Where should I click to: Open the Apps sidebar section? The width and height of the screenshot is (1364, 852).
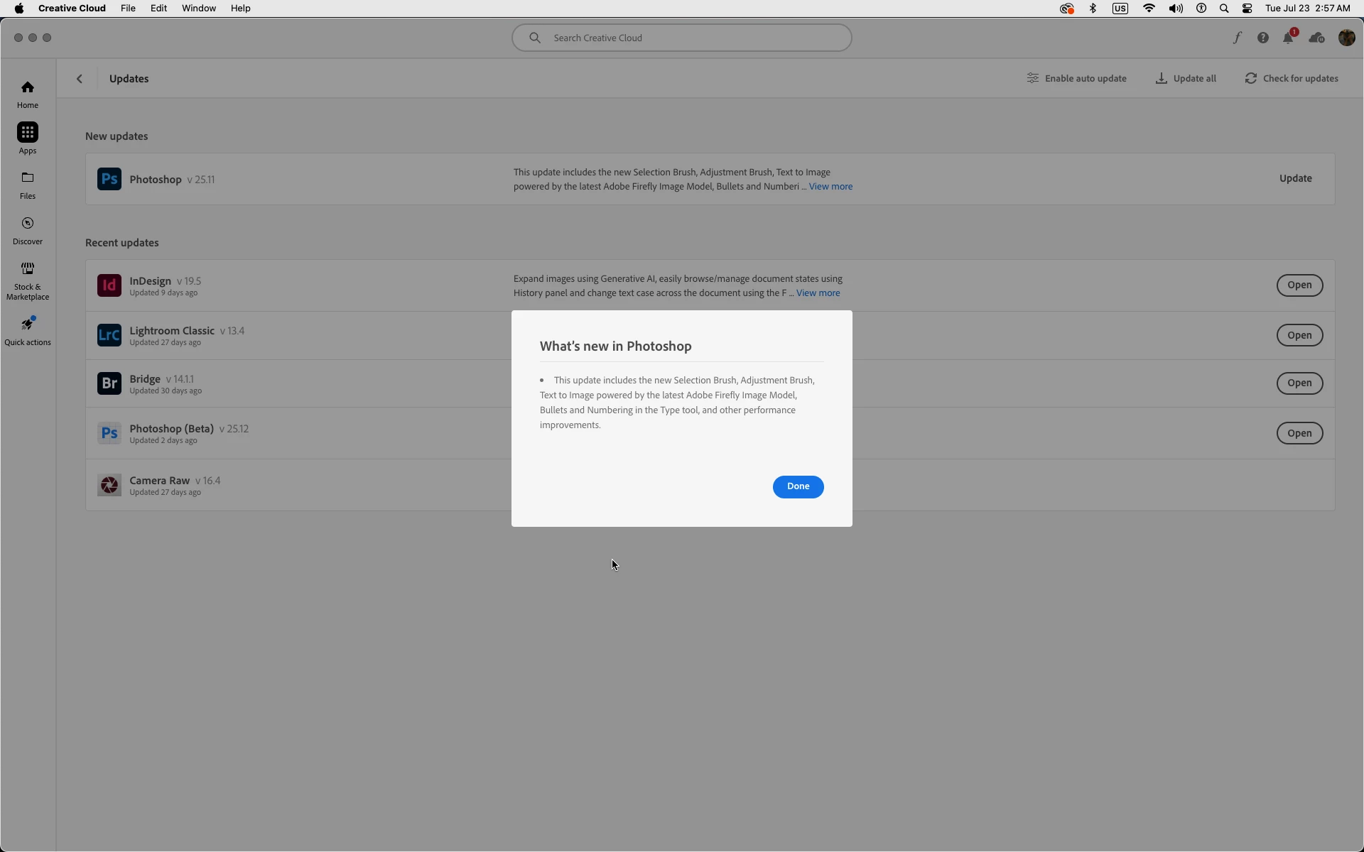[x=28, y=138]
